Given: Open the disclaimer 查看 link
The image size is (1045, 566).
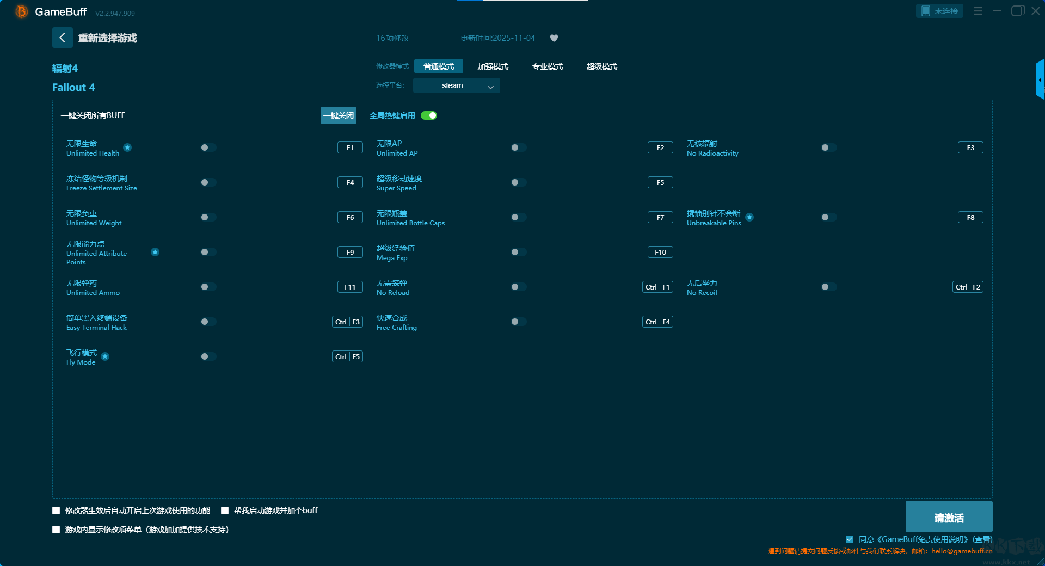Looking at the screenshot, I should click(983, 539).
